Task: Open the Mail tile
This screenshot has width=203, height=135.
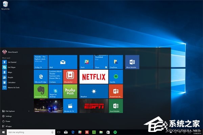Action: (63, 62)
